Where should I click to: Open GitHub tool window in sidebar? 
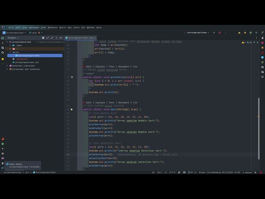click(x=2, y=53)
